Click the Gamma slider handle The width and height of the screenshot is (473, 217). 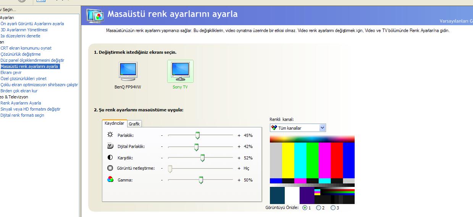[x=201, y=180]
